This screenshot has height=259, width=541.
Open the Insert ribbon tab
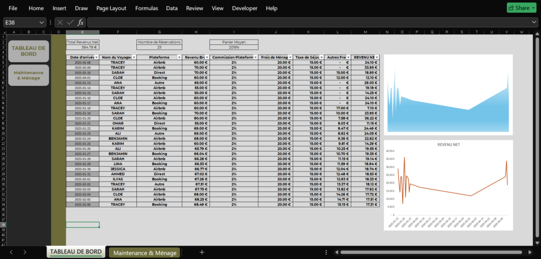point(59,8)
